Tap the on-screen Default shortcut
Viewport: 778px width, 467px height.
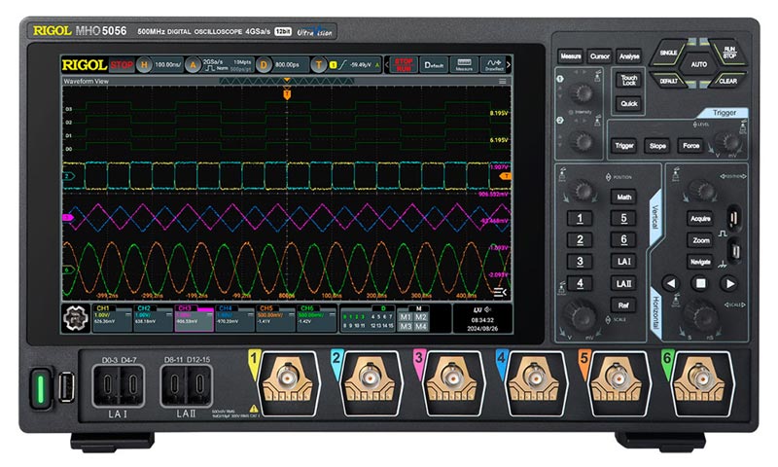(x=434, y=64)
